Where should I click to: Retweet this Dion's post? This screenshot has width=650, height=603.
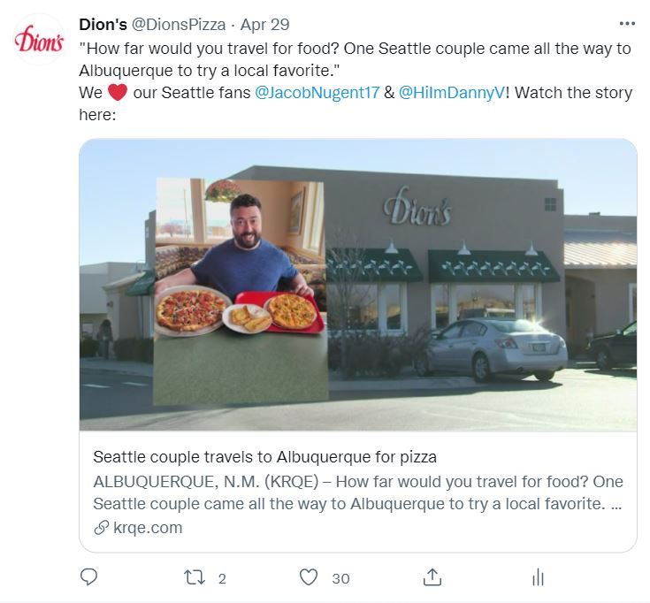point(193,577)
